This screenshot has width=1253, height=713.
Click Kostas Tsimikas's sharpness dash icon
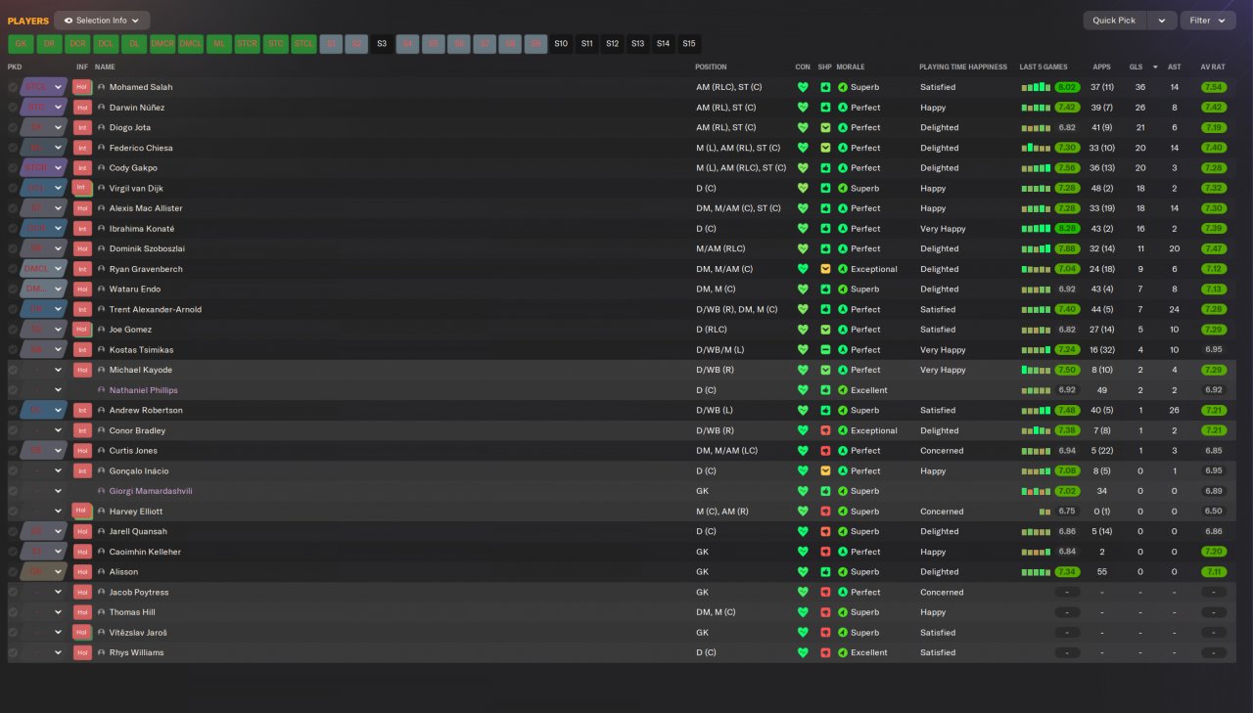pos(825,350)
